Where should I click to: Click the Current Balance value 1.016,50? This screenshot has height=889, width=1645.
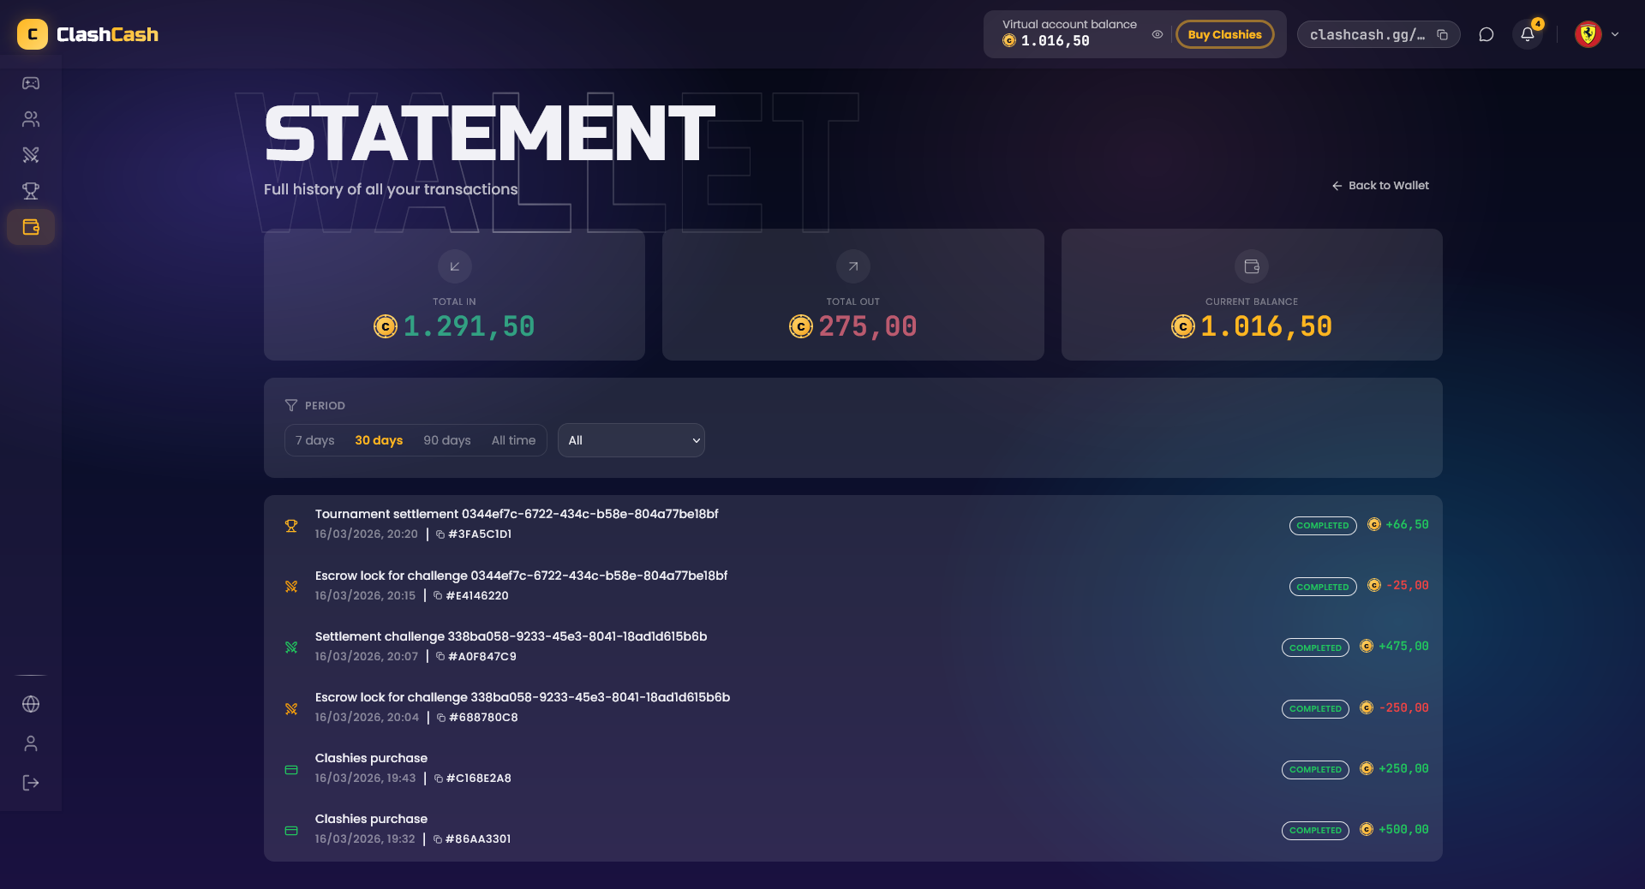(1266, 326)
